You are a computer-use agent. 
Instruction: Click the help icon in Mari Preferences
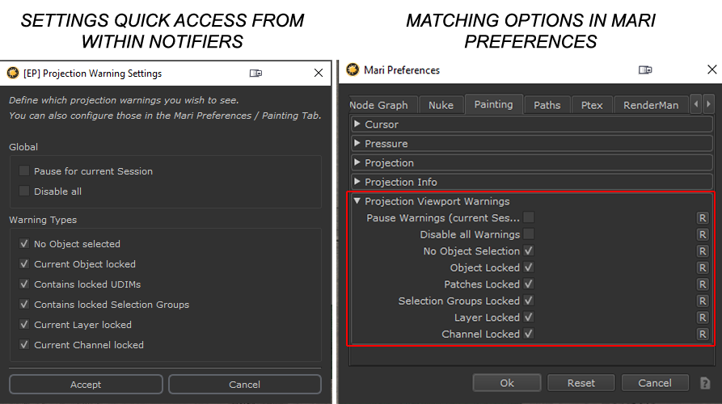coord(704,383)
